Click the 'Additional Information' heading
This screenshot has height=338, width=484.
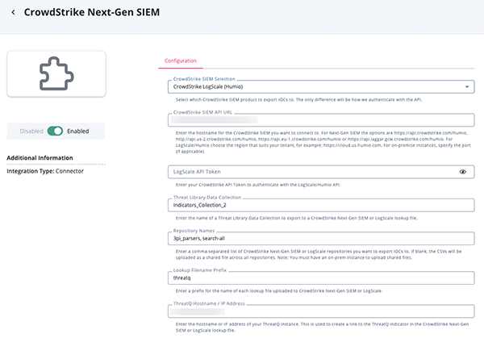coord(40,158)
